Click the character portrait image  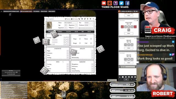tap(49, 25)
